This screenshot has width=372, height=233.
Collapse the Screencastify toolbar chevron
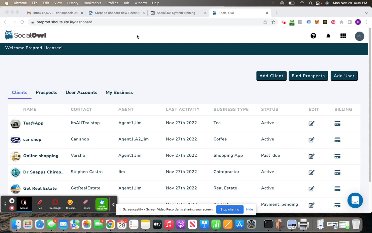click(113, 205)
